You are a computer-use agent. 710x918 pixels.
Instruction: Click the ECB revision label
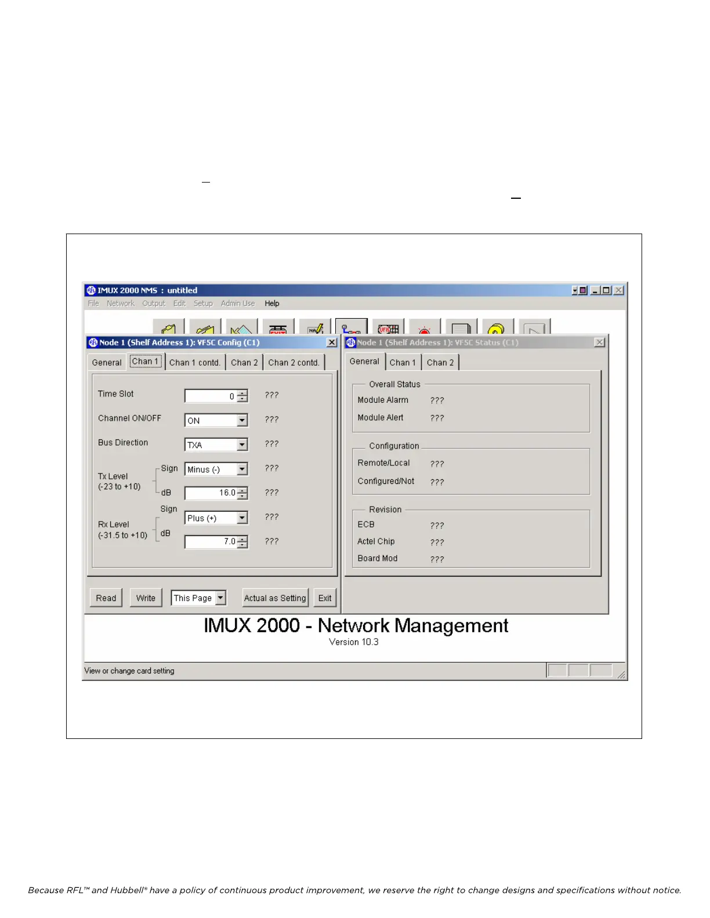(366, 524)
